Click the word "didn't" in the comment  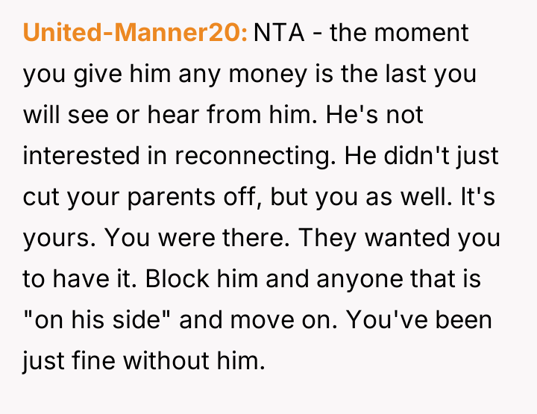[421, 157]
